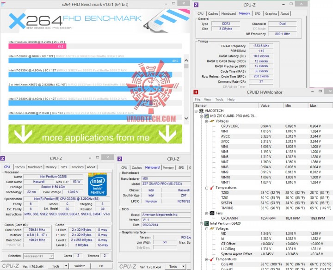Click the Validate button
This screenshot has height=270, width=333.
tap(80, 266)
